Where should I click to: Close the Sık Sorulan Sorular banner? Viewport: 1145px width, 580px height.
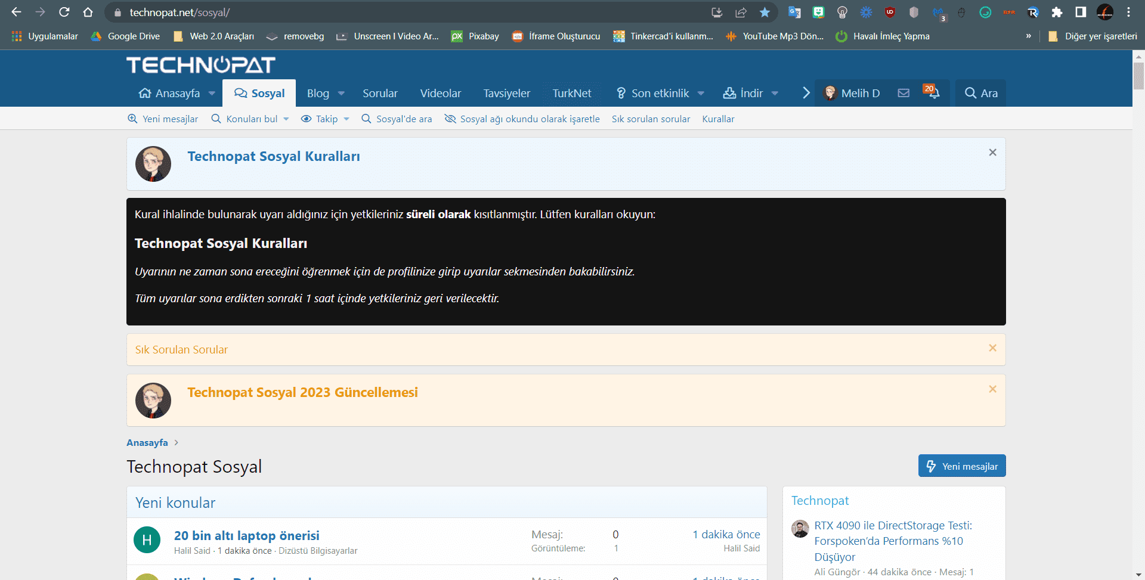tap(992, 348)
